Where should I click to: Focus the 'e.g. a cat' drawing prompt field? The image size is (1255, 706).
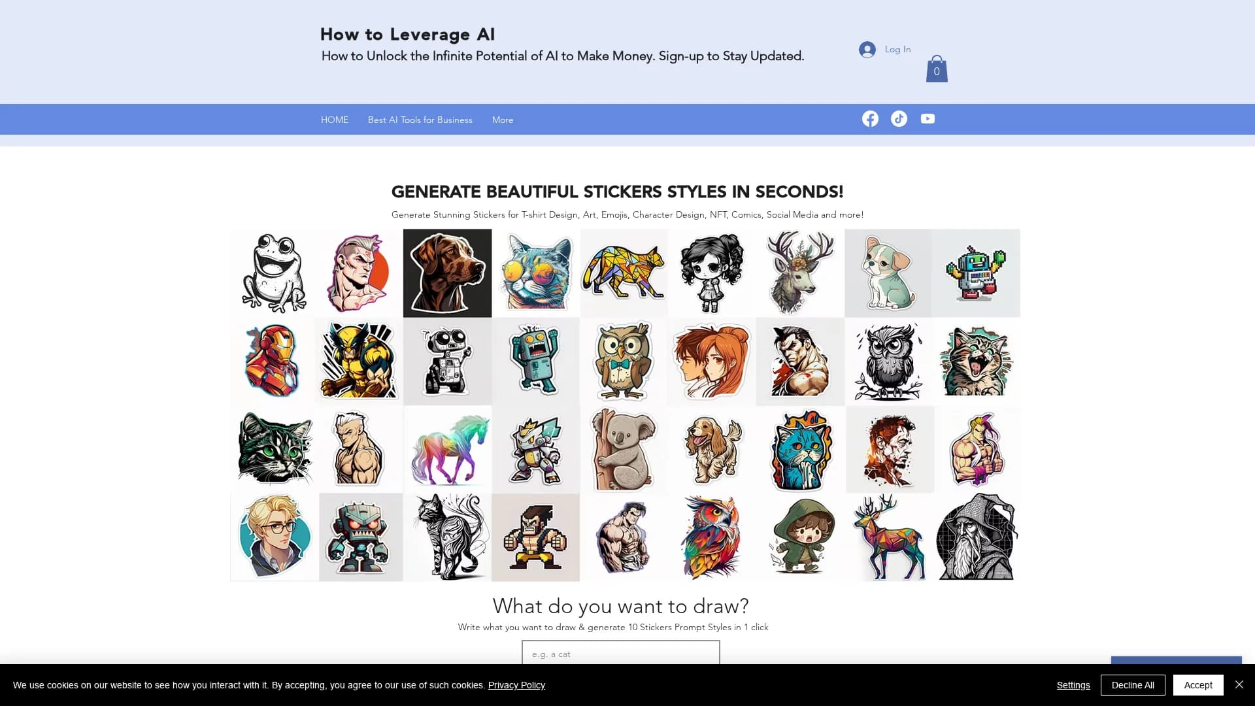click(621, 653)
